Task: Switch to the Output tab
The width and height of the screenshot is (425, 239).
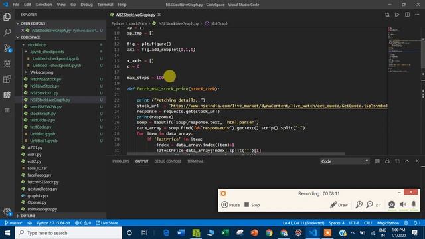Action: tap(141, 161)
